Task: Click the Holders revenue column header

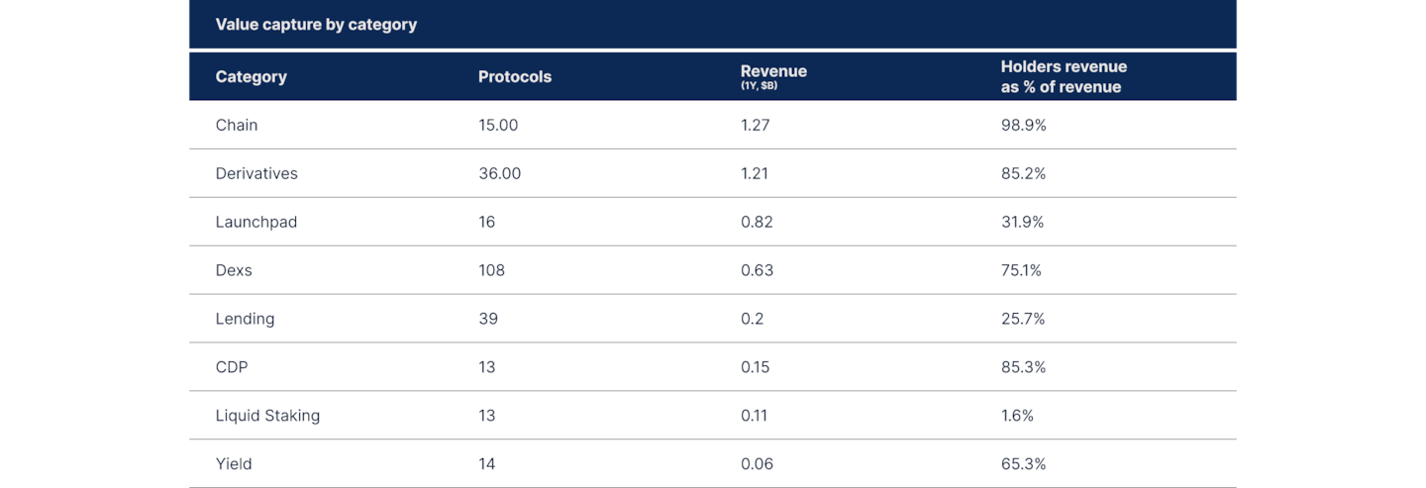Action: click(1064, 77)
